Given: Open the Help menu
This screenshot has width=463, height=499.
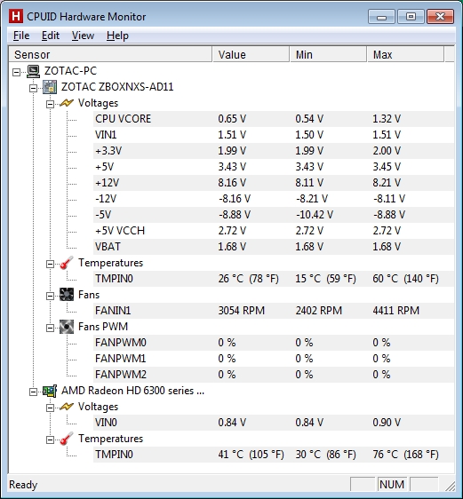Looking at the screenshot, I should point(117,36).
